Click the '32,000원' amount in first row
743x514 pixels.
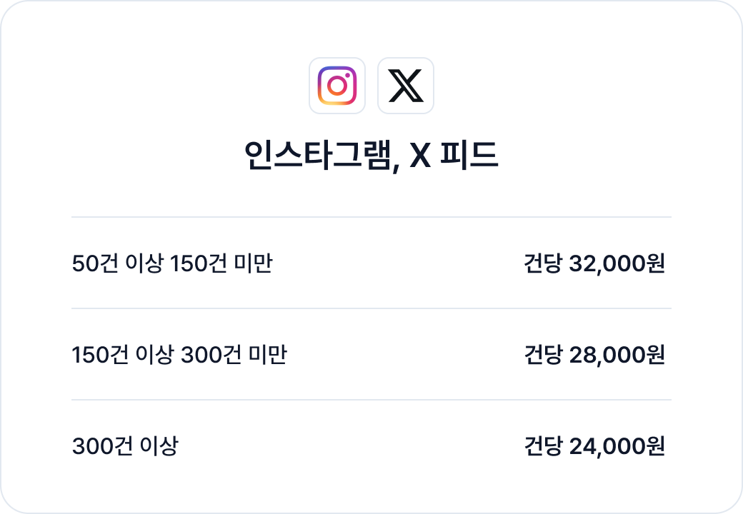coord(617,263)
